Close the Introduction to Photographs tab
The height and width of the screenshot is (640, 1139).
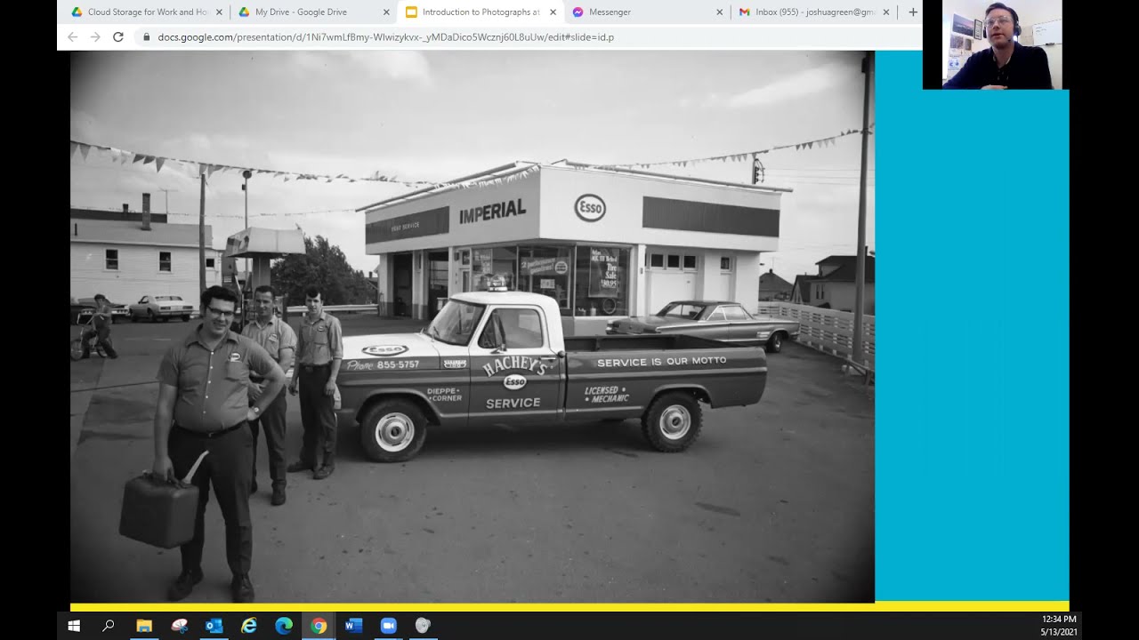553,12
